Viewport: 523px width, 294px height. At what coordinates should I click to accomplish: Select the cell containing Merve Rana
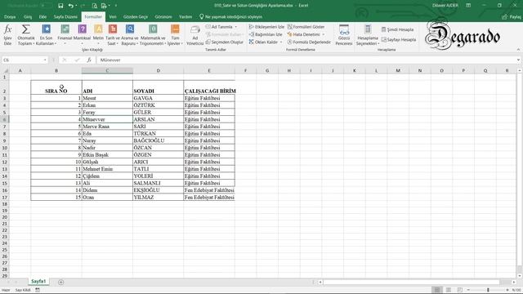coord(107,127)
